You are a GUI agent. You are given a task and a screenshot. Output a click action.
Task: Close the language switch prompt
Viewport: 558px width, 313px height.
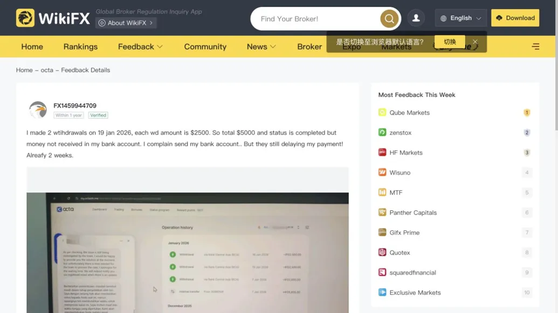[x=475, y=41]
